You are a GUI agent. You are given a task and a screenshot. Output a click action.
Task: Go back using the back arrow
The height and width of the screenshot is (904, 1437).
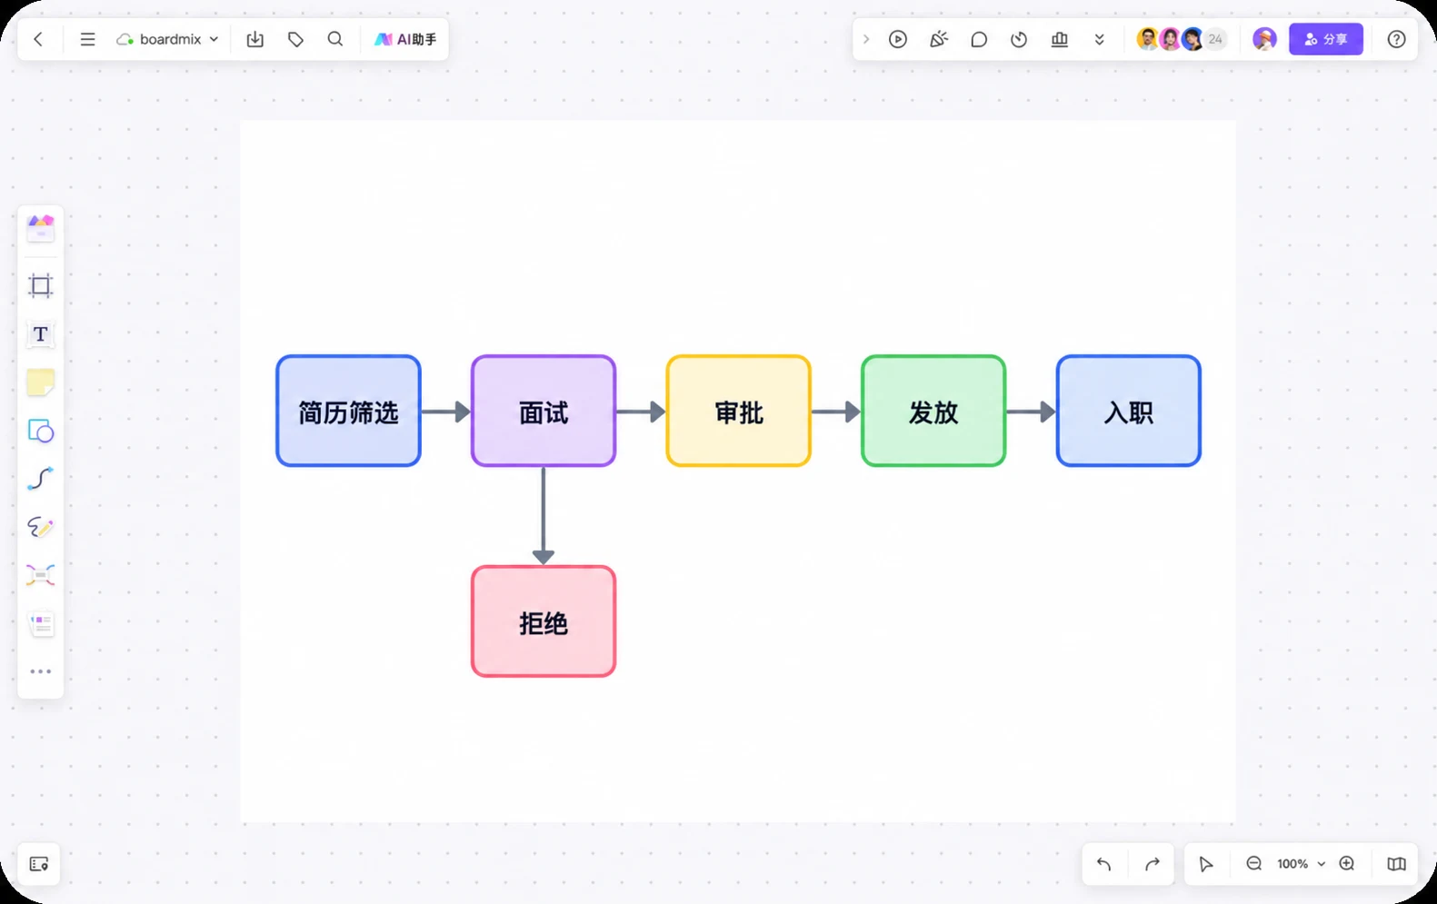pyautogui.click(x=38, y=39)
